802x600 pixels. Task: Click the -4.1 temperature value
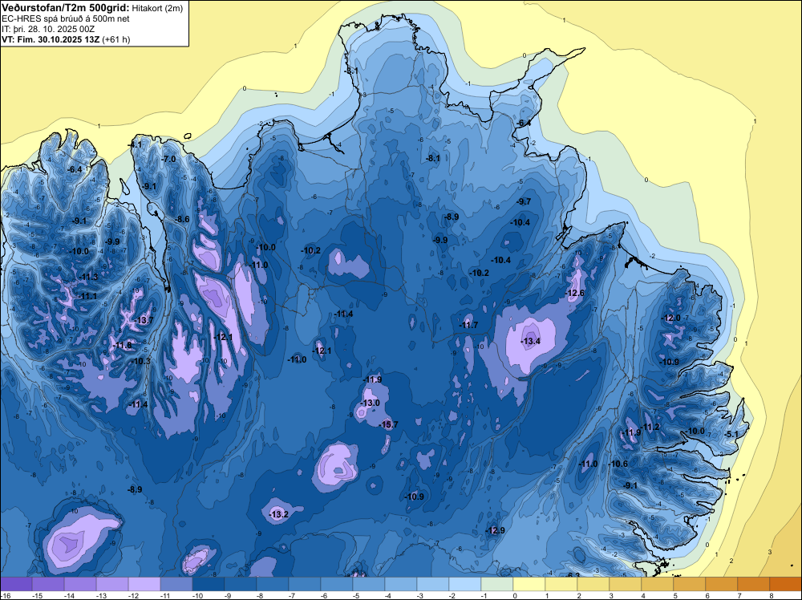(135, 144)
